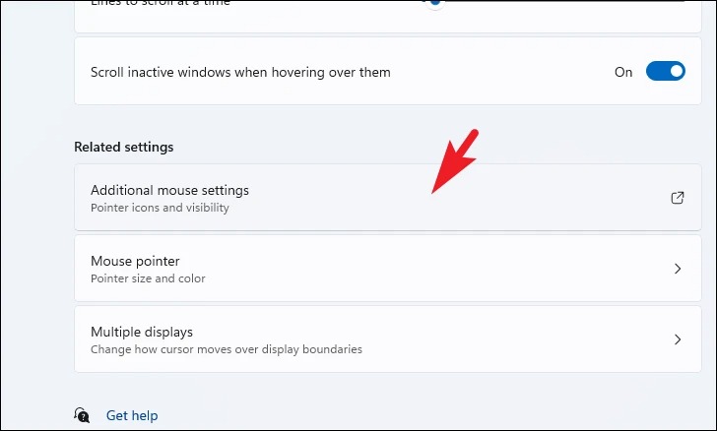Screen dimensions: 717x431
Task: Click Change how cursor moves over display boundaries
Action: pos(227,349)
